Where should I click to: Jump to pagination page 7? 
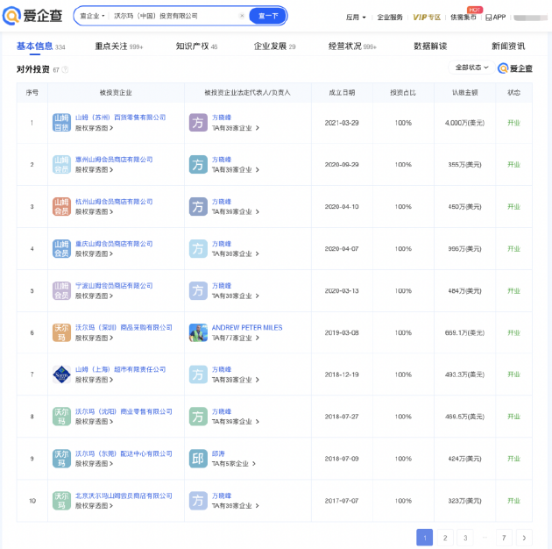[504, 538]
